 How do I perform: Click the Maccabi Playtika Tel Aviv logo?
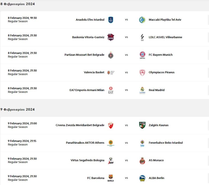point(142,20)
